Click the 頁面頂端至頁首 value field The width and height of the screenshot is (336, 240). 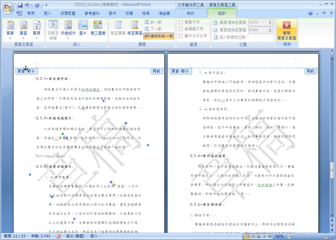[258, 22]
